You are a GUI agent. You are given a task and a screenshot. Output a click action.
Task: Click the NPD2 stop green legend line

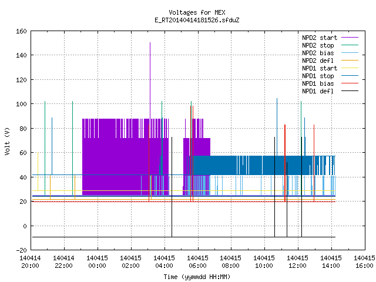(x=350, y=45)
